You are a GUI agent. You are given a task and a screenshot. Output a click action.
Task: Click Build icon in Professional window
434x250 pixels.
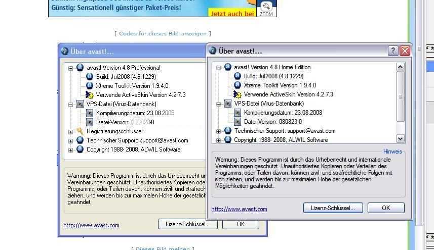pyautogui.click(x=90, y=76)
